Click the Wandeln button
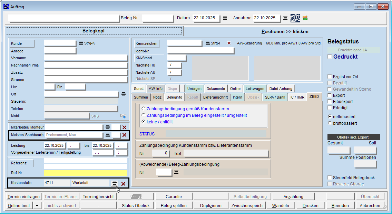Image resolution: width=392 pixels, height=214 pixels. (281, 206)
